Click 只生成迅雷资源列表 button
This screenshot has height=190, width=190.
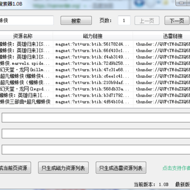click(121, 168)
